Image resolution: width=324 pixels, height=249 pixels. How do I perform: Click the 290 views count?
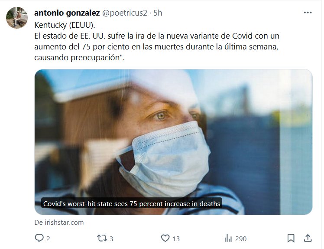(241, 239)
